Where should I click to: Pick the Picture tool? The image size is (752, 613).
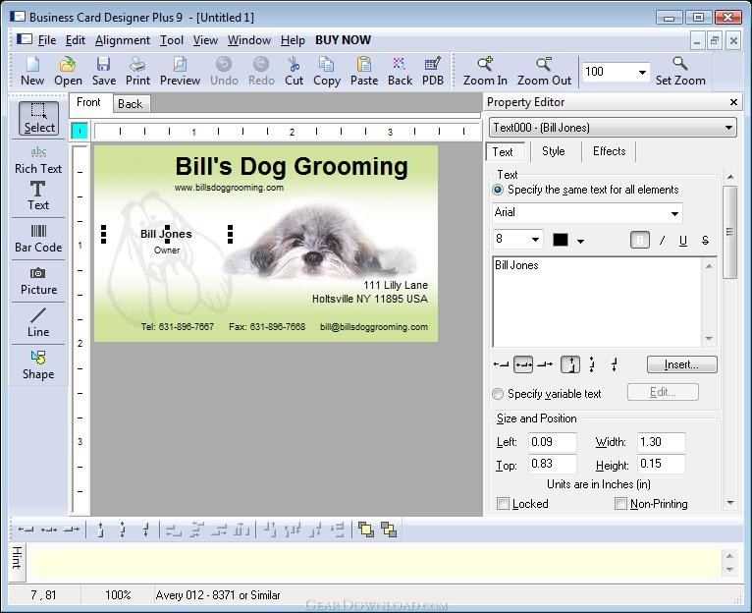pos(38,281)
